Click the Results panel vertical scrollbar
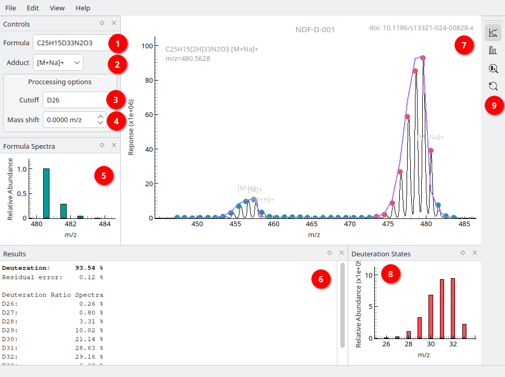 click(343, 305)
